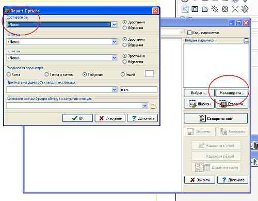Image resolution: width=258 pixels, height=201 pixels.
Task: Open the folder browse icon for module
Action: 153,106
